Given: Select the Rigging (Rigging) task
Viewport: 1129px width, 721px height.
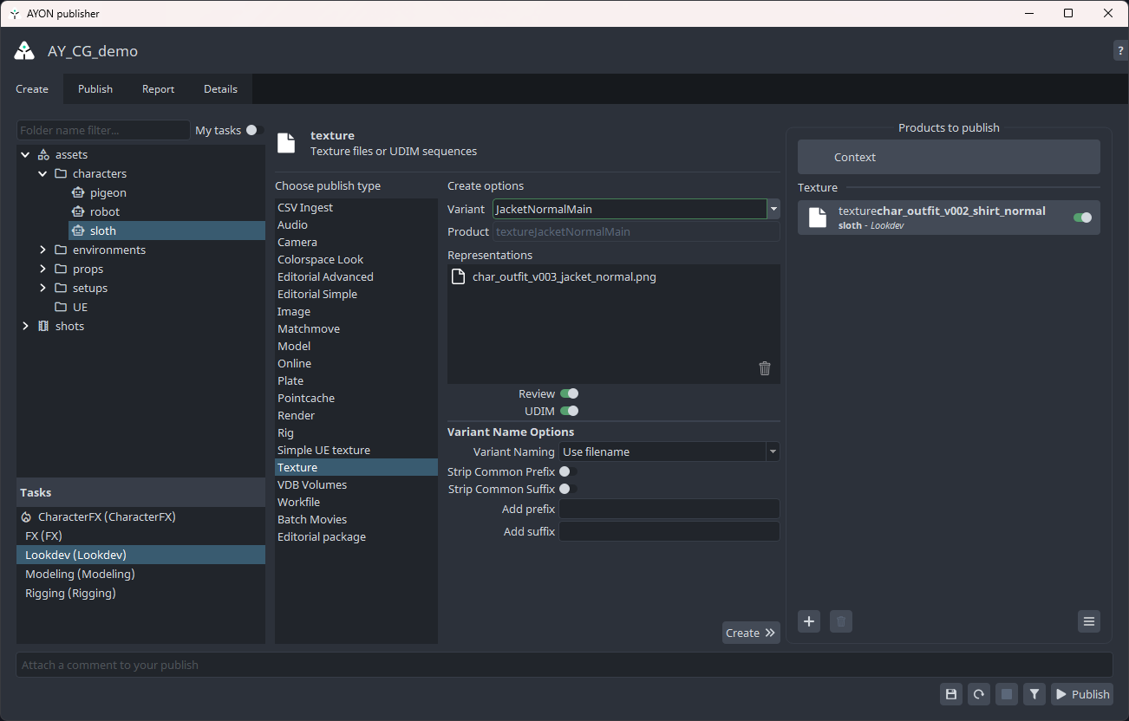Looking at the screenshot, I should click(140, 593).
